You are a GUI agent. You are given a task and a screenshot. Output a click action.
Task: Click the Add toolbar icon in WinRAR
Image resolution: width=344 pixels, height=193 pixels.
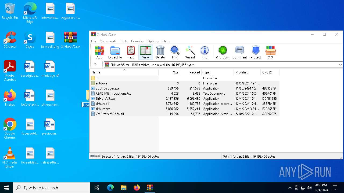pos(99,52)
